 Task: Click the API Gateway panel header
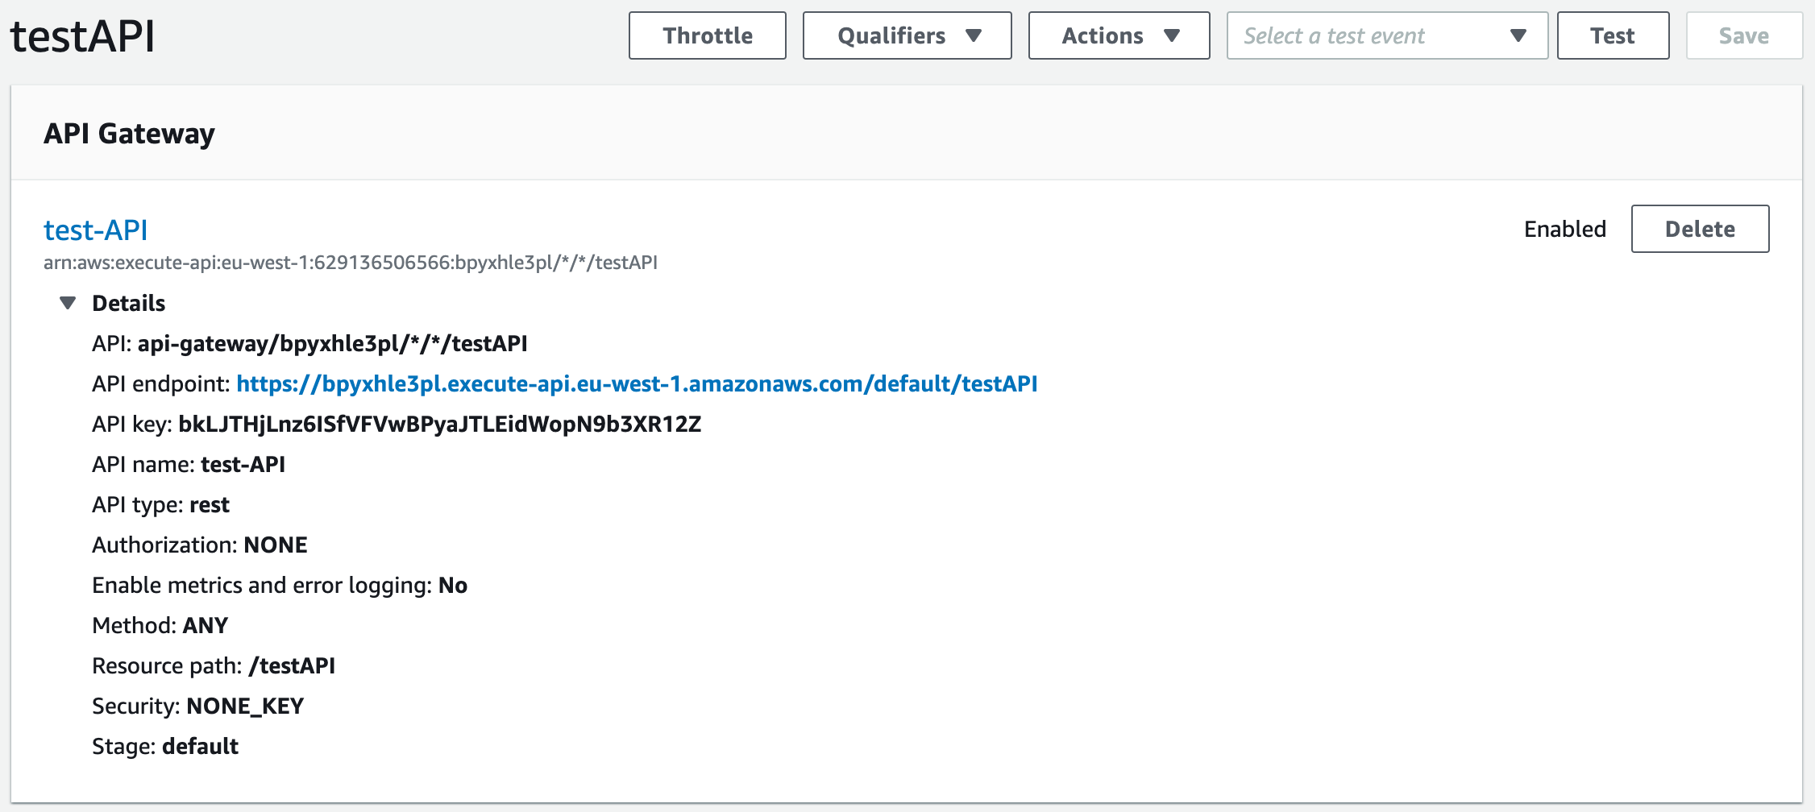[x=130, y=132]
